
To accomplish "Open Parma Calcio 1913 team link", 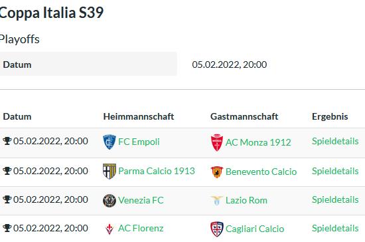I will pyautogui.click(x=157, y=171).
